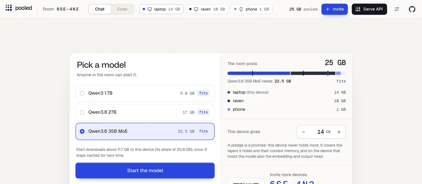Click the Serve API grid icon
The height and width of the screenshot is (184, 422).
coord(358,9)
